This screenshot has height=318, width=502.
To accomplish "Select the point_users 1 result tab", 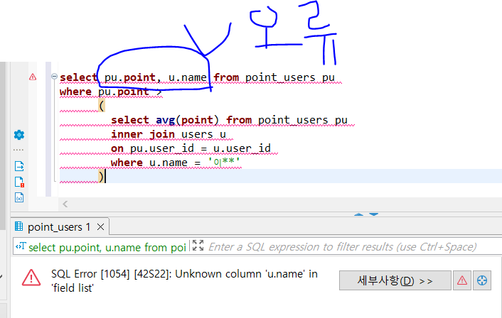I will coord(59,227).
